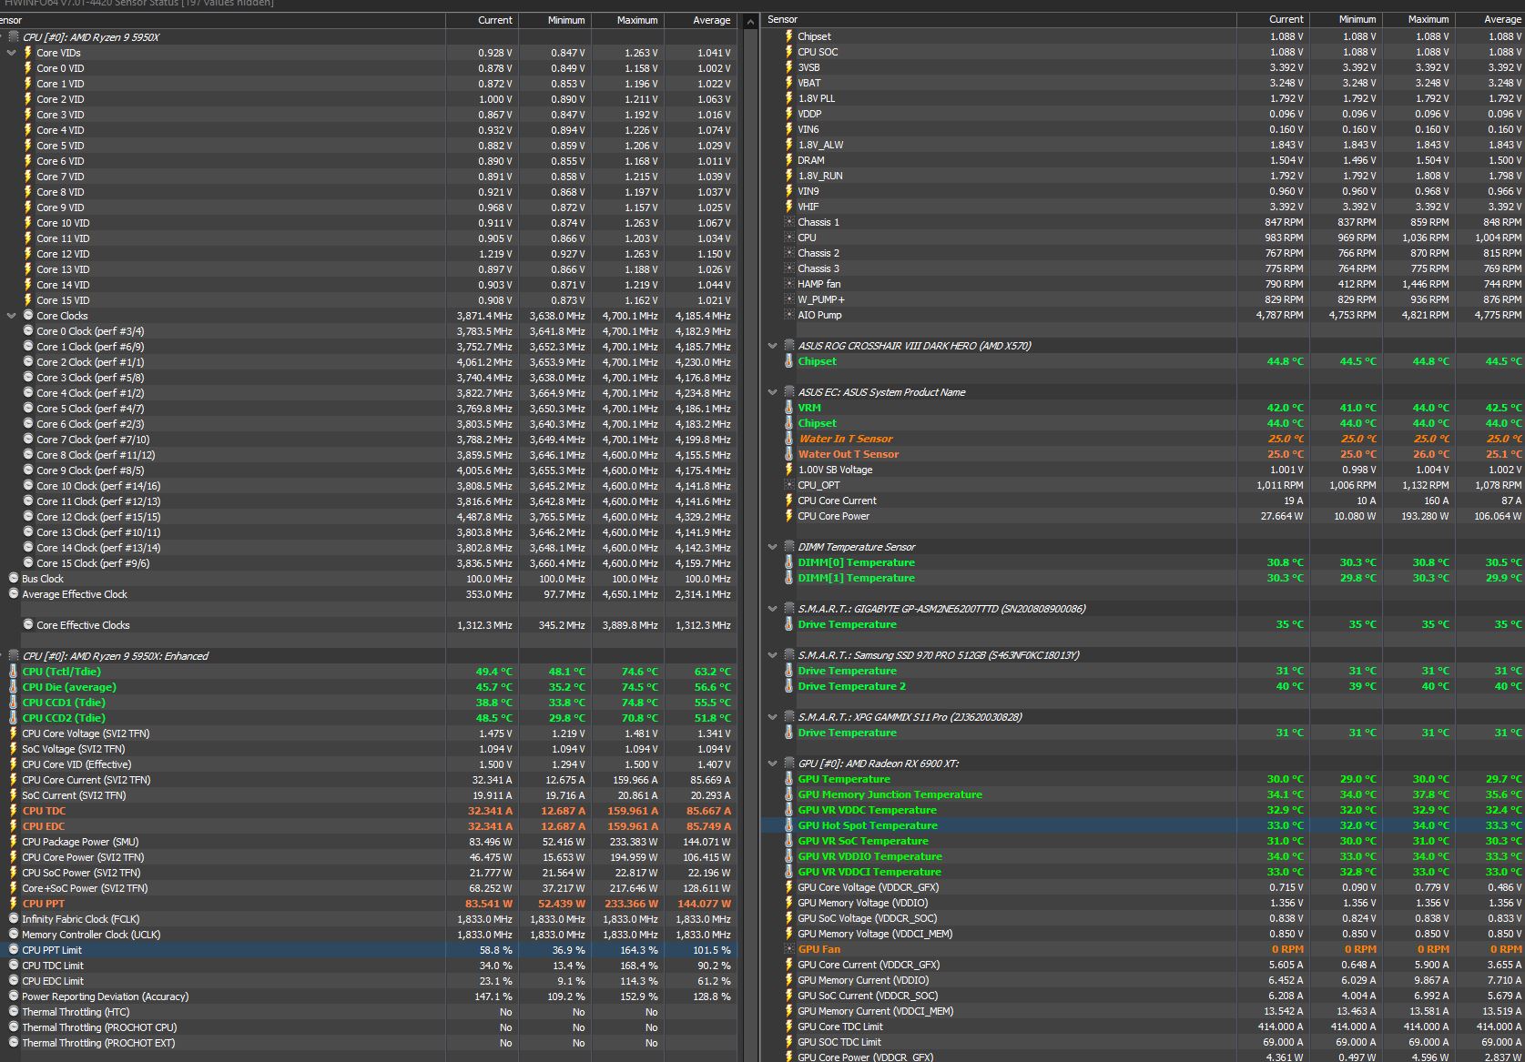Screen dimensions: 1525x1062
Task: Select the Core 15 Clock (perf #9/6) row
Action: (368, 563)
